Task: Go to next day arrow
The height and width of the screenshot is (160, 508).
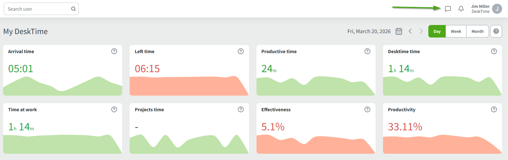Action: point(421,31)
